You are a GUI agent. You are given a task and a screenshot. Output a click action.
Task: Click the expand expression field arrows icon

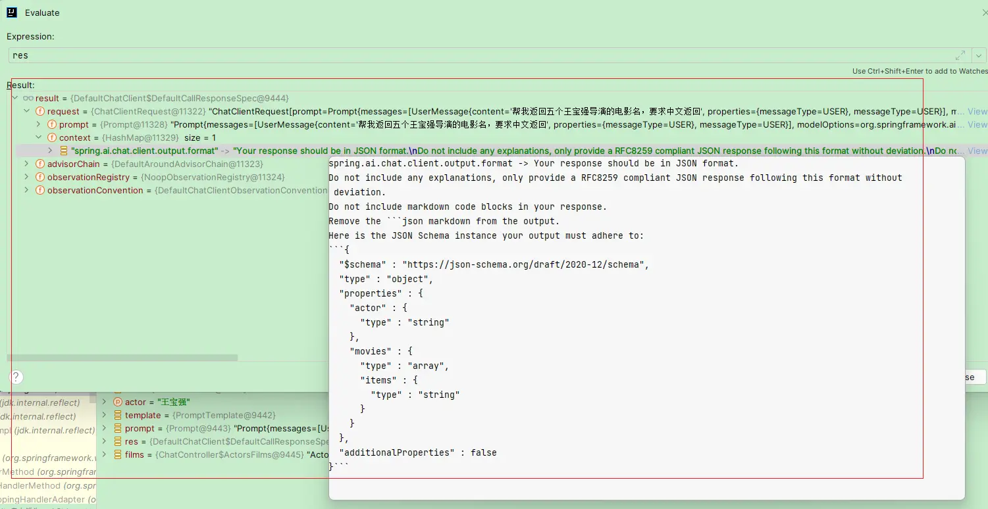pyautogui.click(x=960, y=55)
